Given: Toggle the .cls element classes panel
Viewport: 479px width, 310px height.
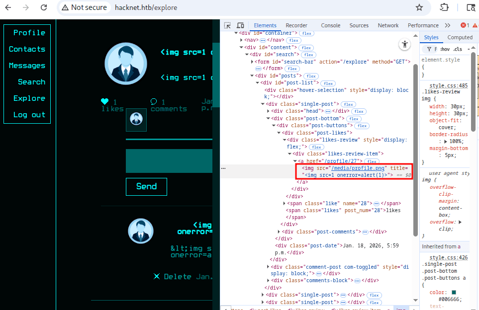Looking at the screenshot, I should [x=458, y=49].
